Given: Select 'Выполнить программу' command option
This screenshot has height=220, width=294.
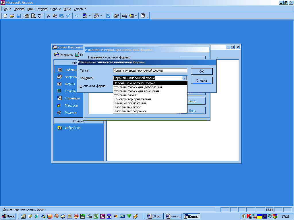Looking at the screenshot, I should 150,111.
